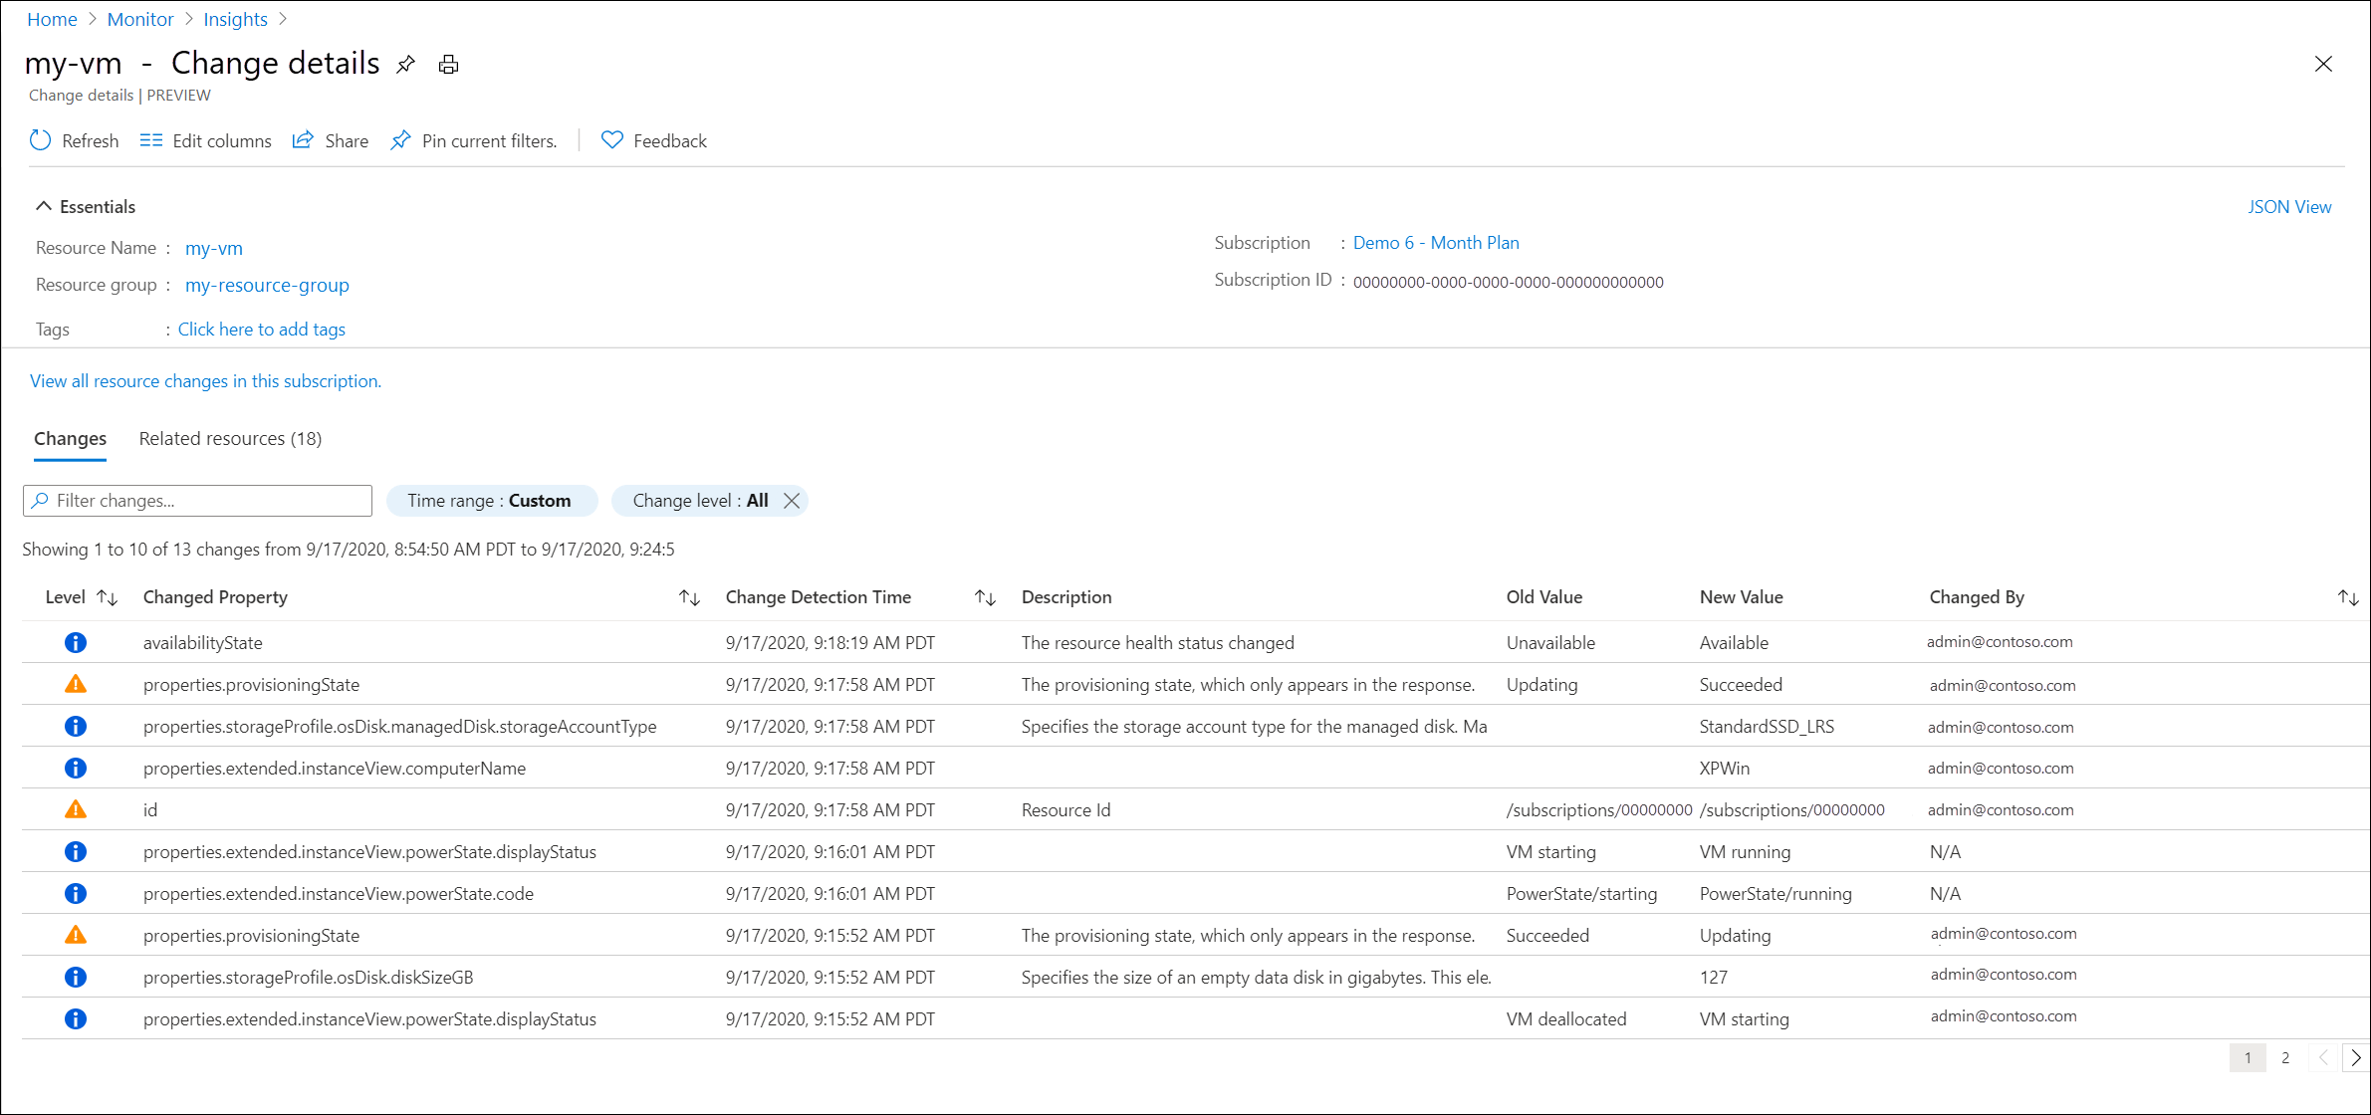
Task: Click the Refresh icon
Action: tap(41, 140)
